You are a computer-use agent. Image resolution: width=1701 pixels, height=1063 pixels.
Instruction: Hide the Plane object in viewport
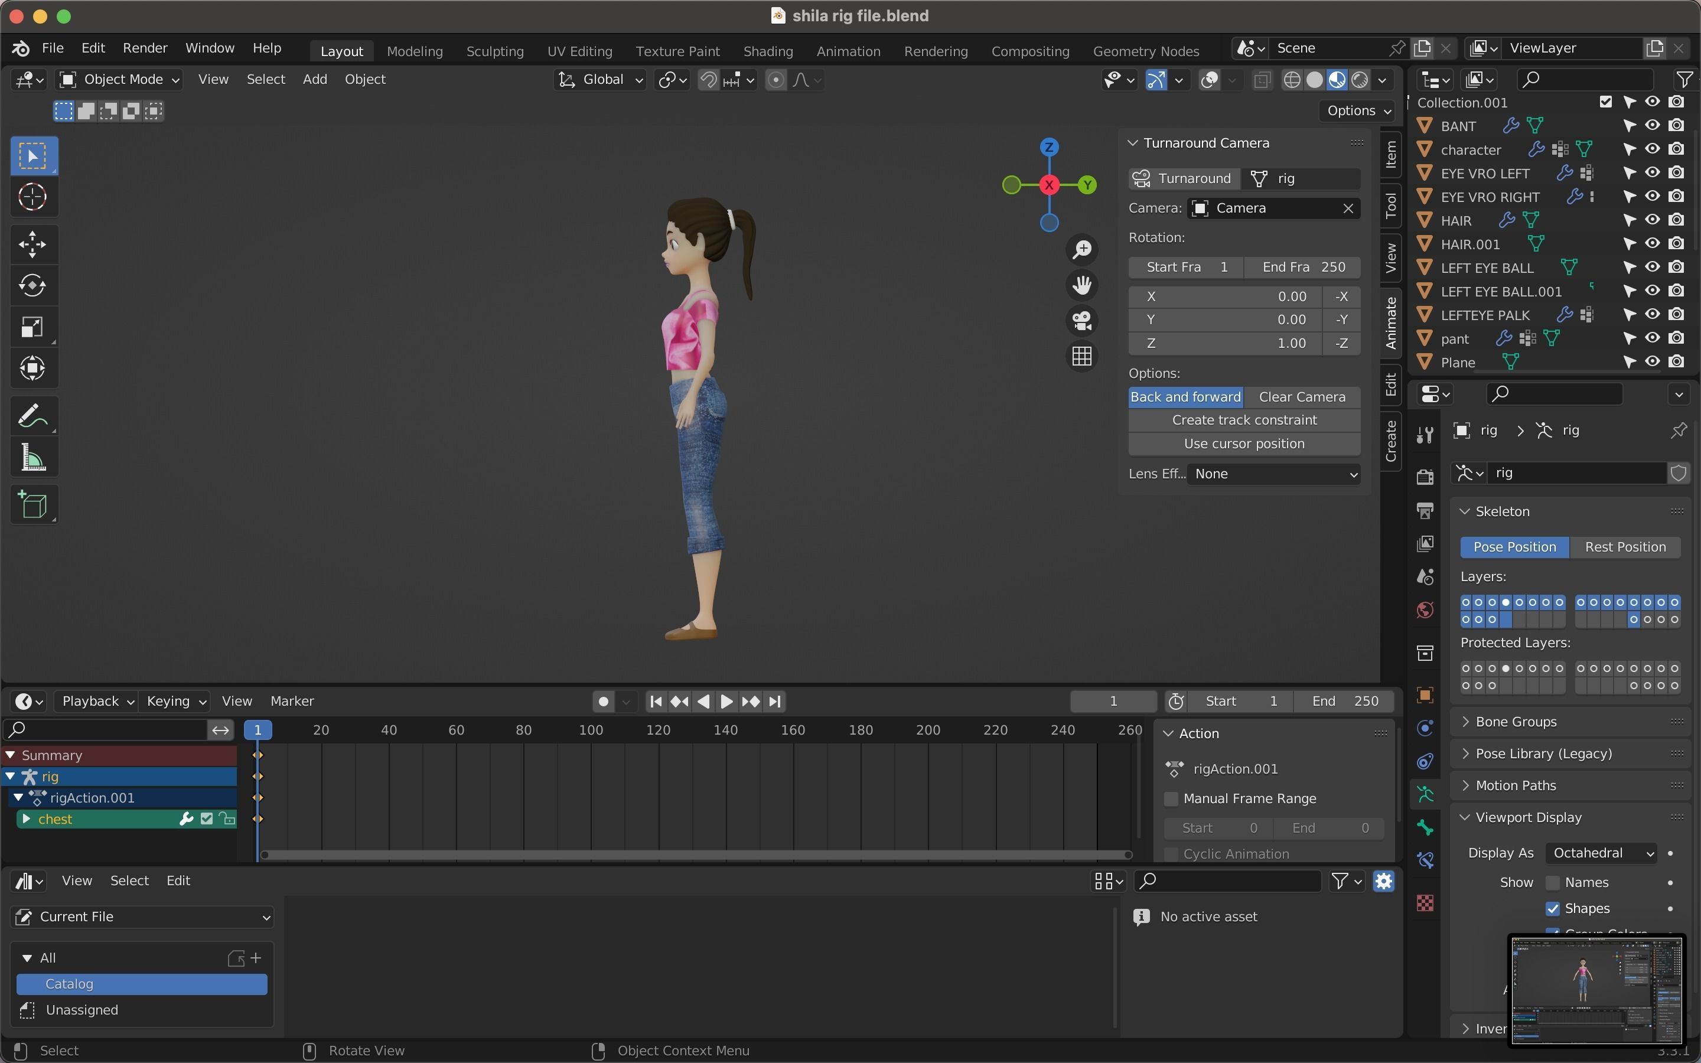1653,362
